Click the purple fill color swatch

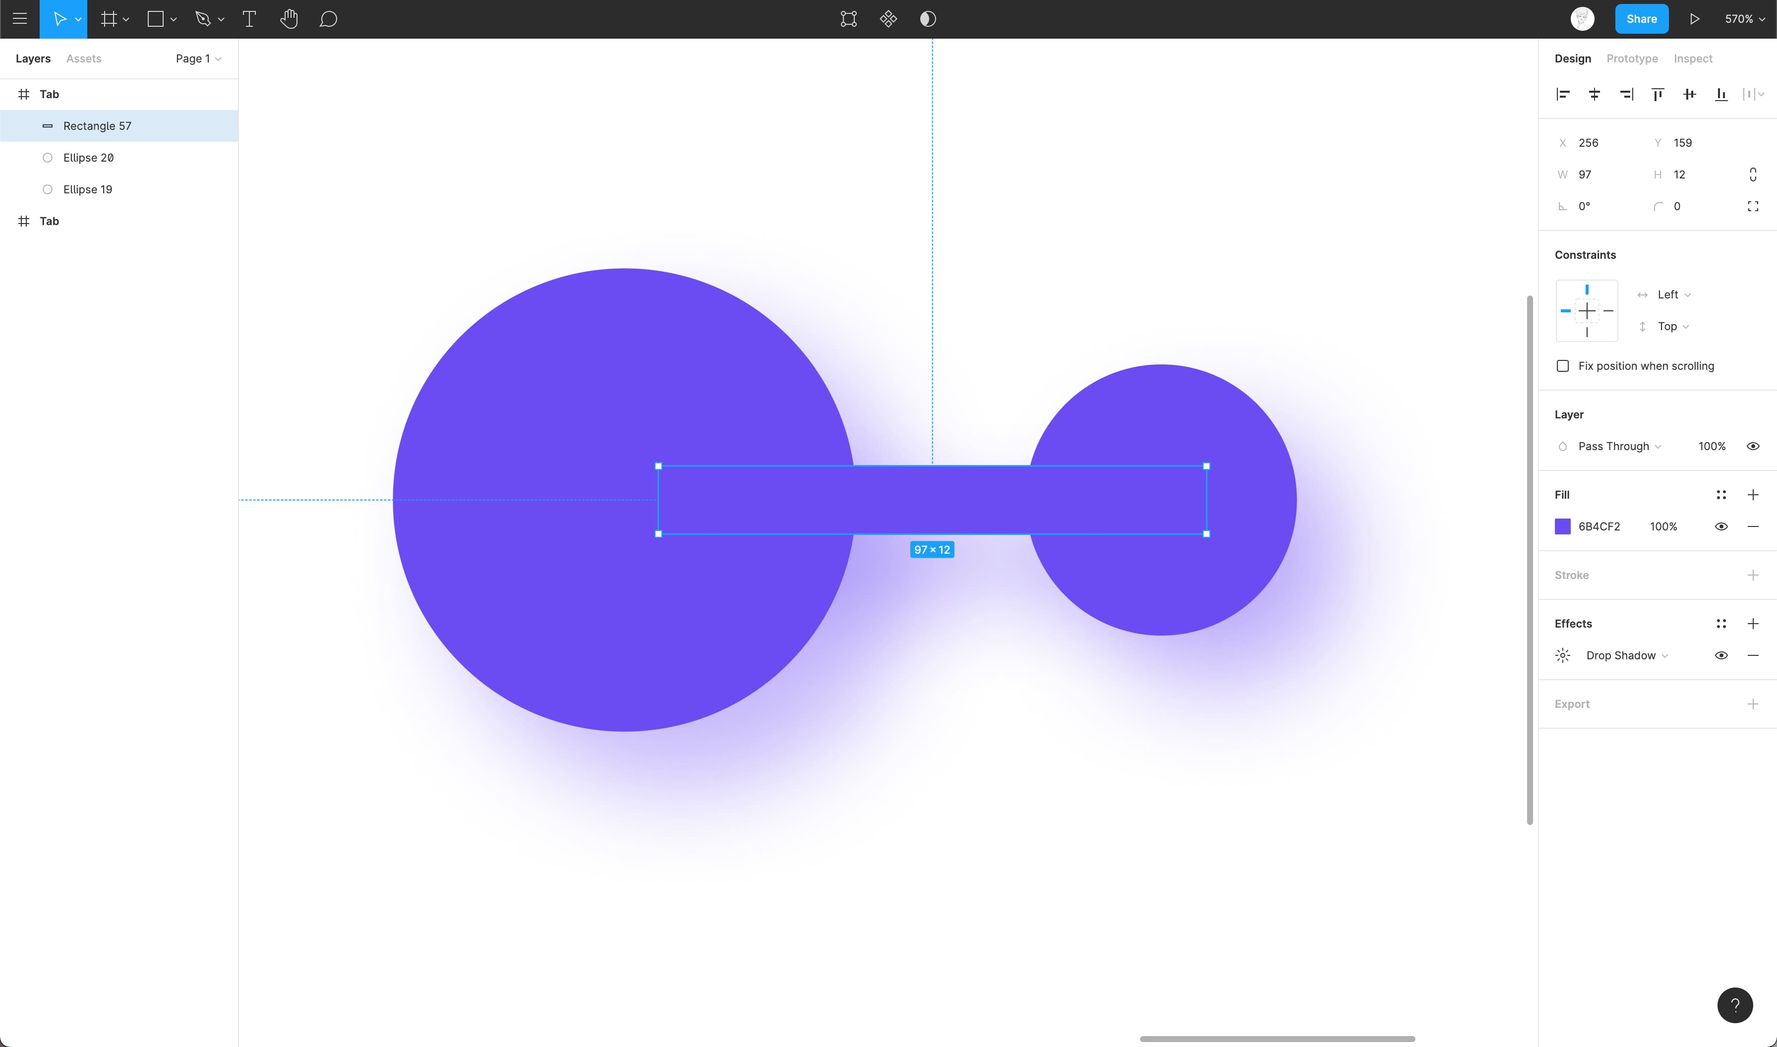[x=1562, y=526]
